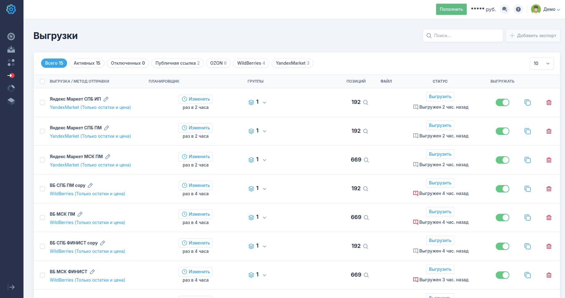Duplicate the Яндекс Маркет МСК ПМ export

pyautogui.click(x=528, y=160)
